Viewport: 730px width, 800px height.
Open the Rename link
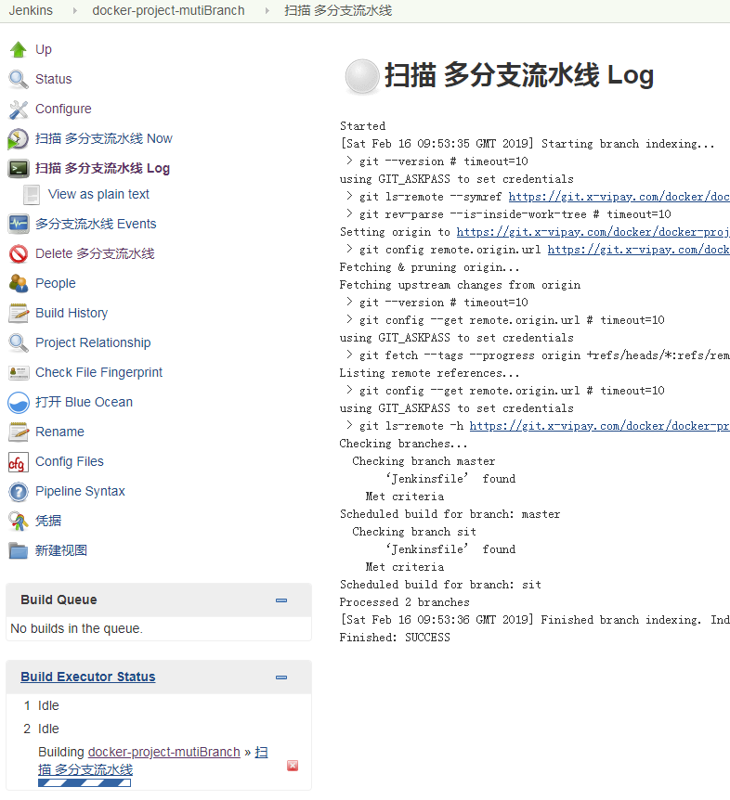(59, 432)
